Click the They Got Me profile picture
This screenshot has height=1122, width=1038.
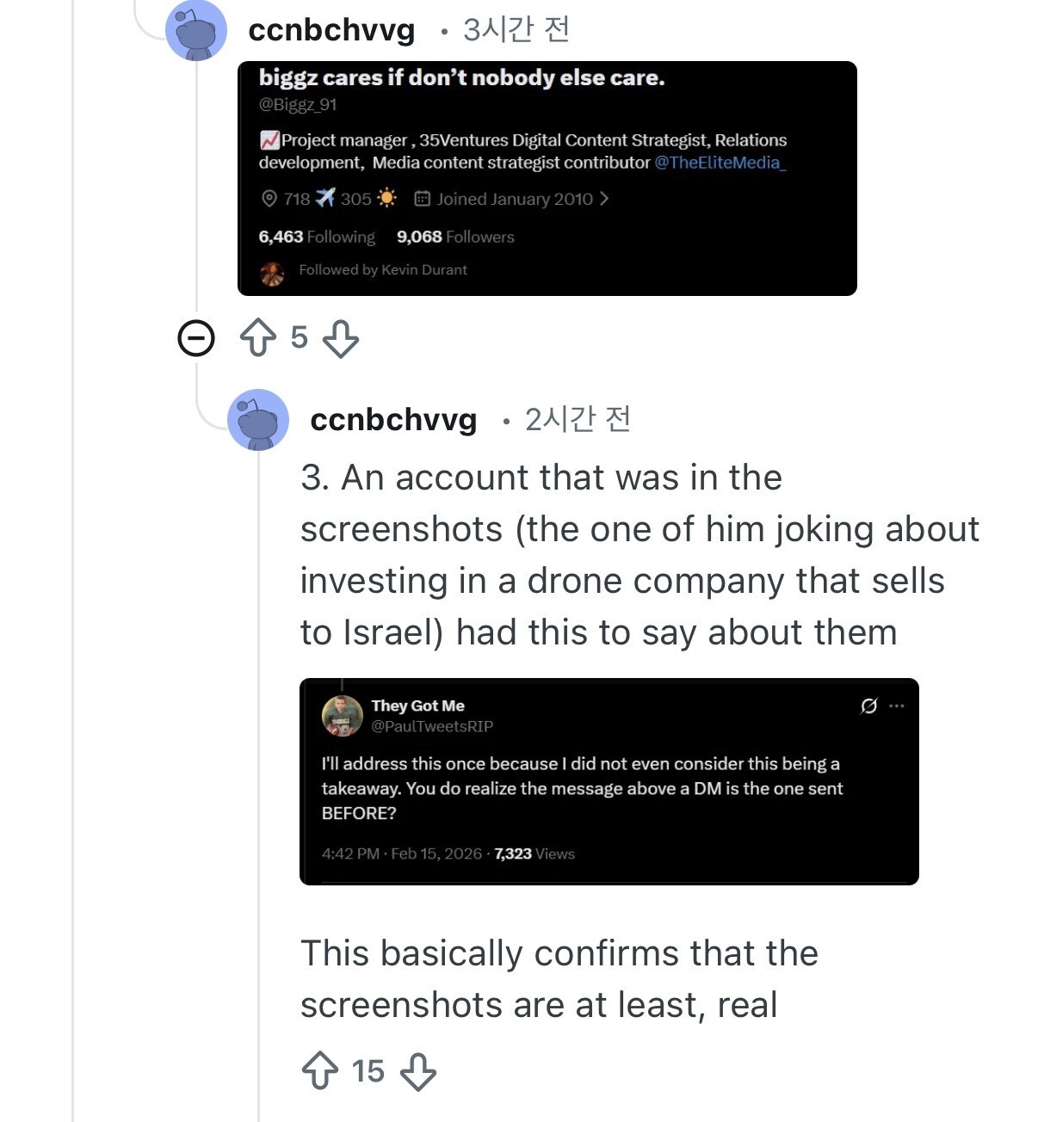click(x=343, y=716)
